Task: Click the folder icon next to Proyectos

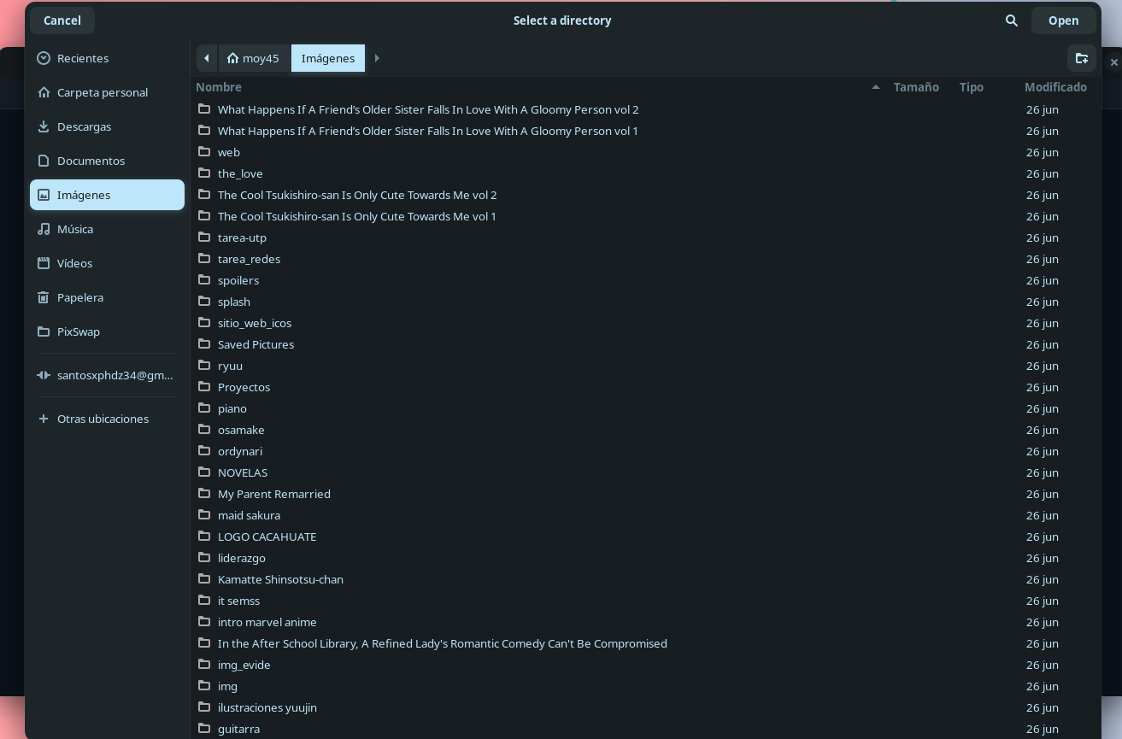Action: click(204, 387)
